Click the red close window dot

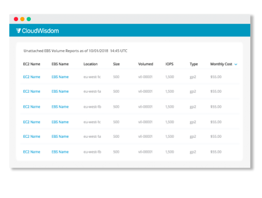click(x=16, y=19)
